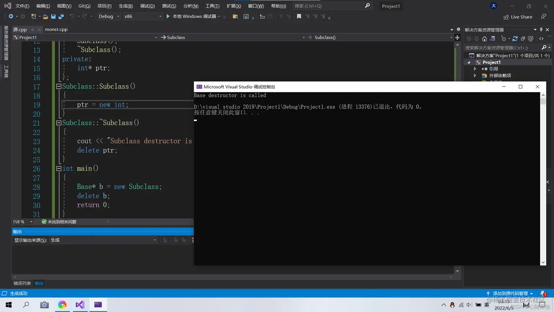Image resolution: width=554 pixels, height=312 pixels.
Task: Pin the Solution Explorer panel
Action: click(x=541, y=30)
